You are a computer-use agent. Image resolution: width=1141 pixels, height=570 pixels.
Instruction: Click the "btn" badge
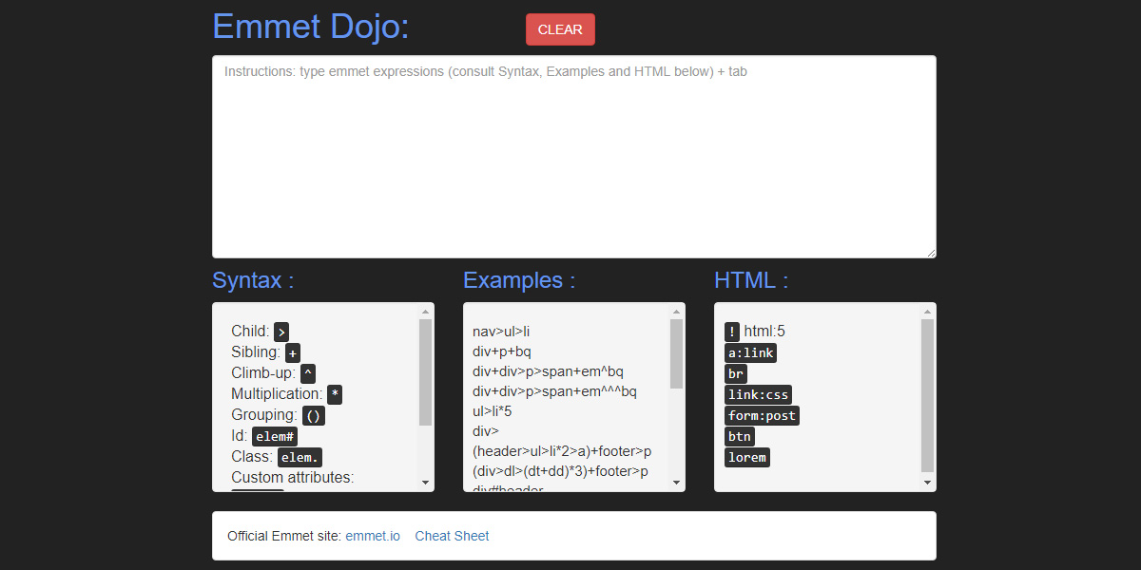point(740,436)
